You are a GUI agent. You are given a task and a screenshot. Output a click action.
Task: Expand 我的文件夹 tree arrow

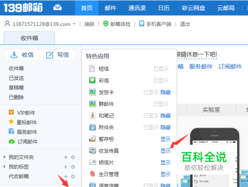click(4, 157)
